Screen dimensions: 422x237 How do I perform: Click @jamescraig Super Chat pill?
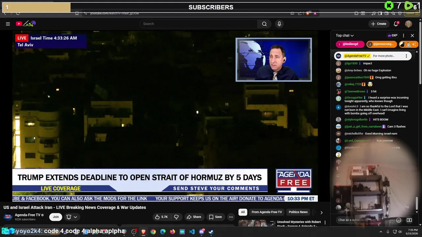click(x=382, y=44)
